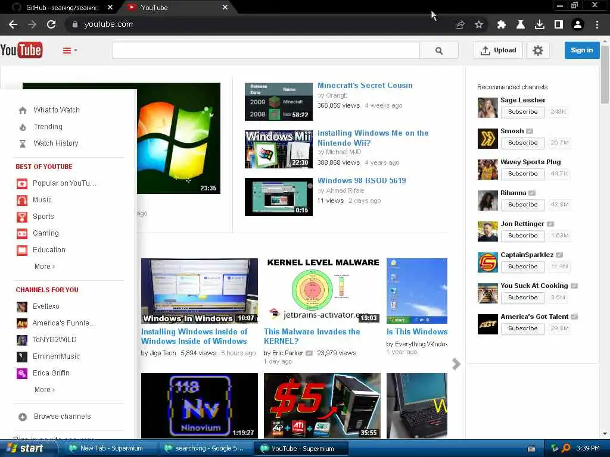Screen dimensions: 610x457
Task: Open Minecraft's Secret Cousin video title
Action: [x=365, y=86]
